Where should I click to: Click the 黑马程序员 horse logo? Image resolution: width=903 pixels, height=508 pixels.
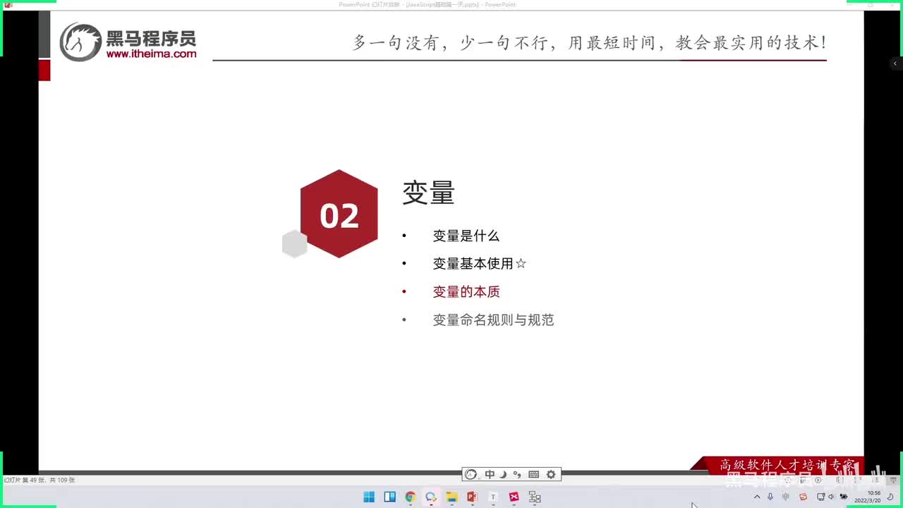81,42
